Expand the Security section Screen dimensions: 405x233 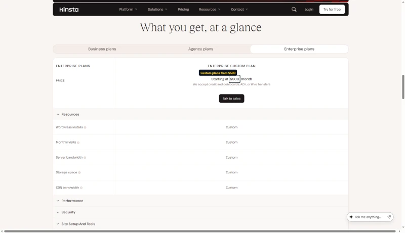(200, 212)
